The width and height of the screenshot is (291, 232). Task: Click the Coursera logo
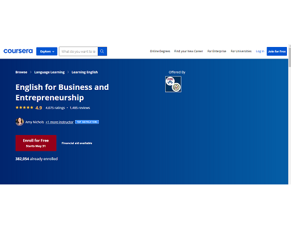coord(18,51)
